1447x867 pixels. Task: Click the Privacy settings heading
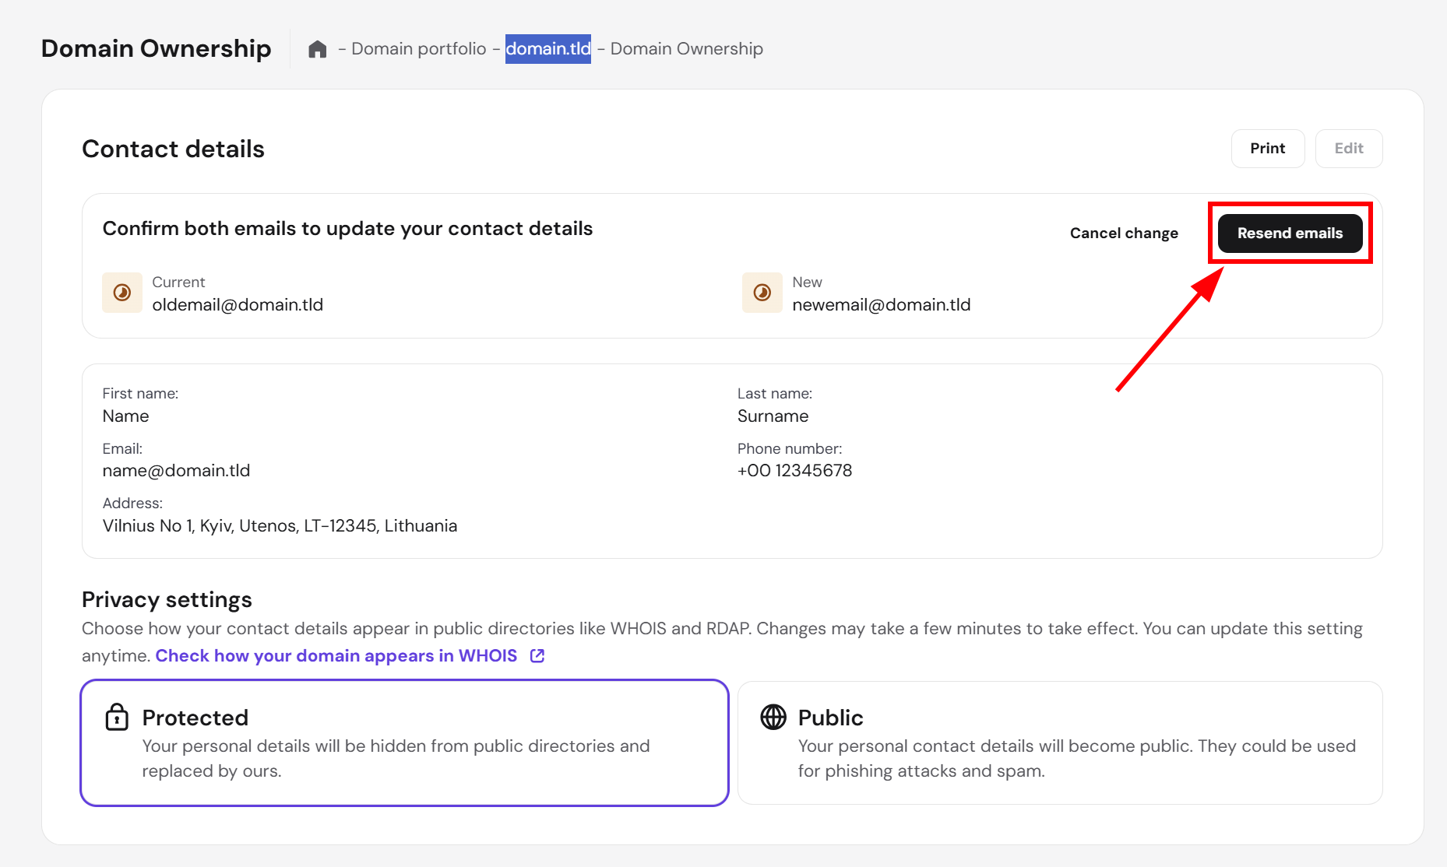167,600
